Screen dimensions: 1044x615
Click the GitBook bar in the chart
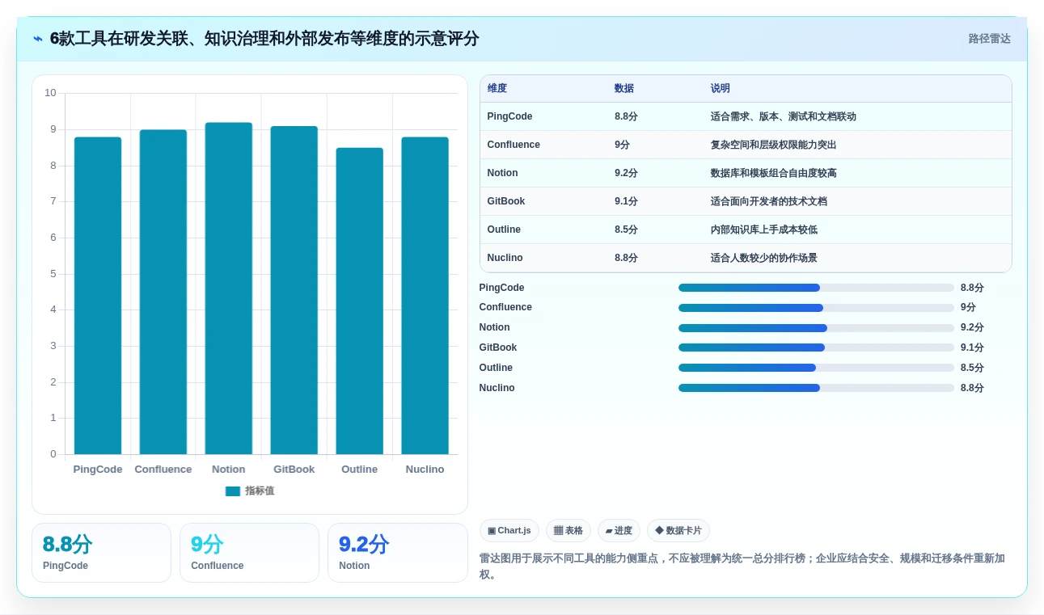click(294, 290)
